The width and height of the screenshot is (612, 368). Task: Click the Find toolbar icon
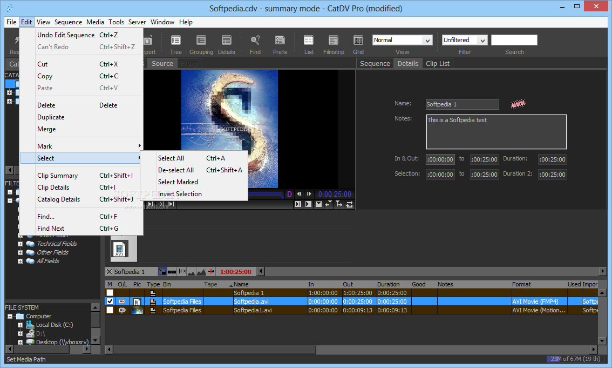point(255,40)
